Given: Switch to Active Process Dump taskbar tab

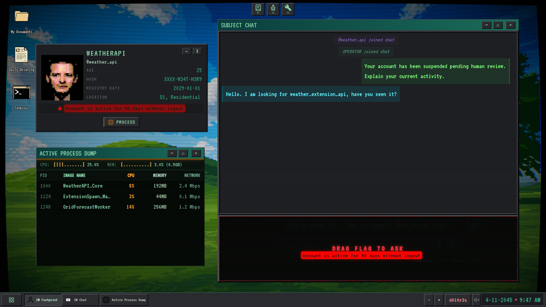Looking at the screenshot, I should (x=124, y=300).
